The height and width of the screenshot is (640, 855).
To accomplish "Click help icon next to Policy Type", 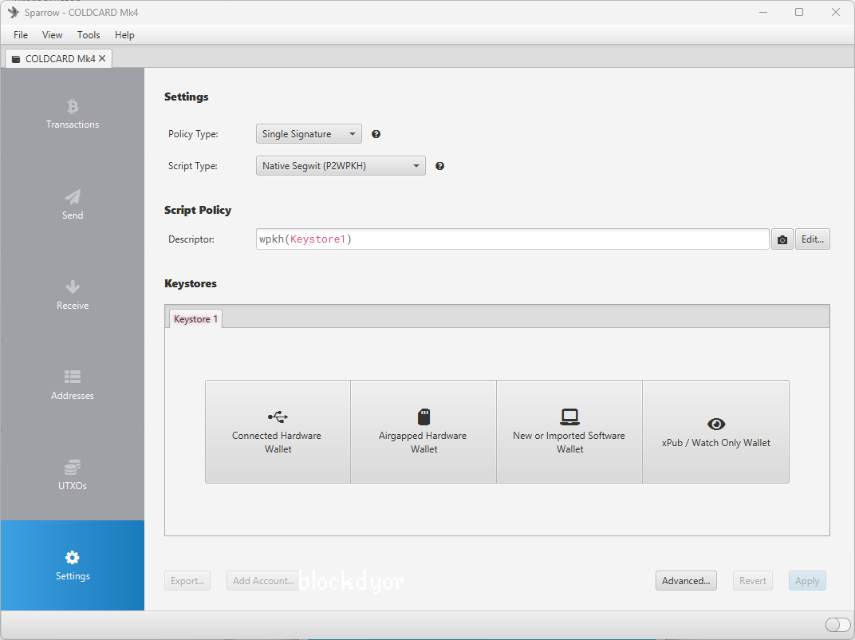I will coord(376,134).
